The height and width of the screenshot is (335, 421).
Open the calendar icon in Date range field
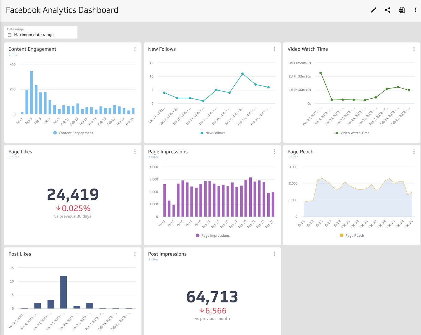coord(9,35)
